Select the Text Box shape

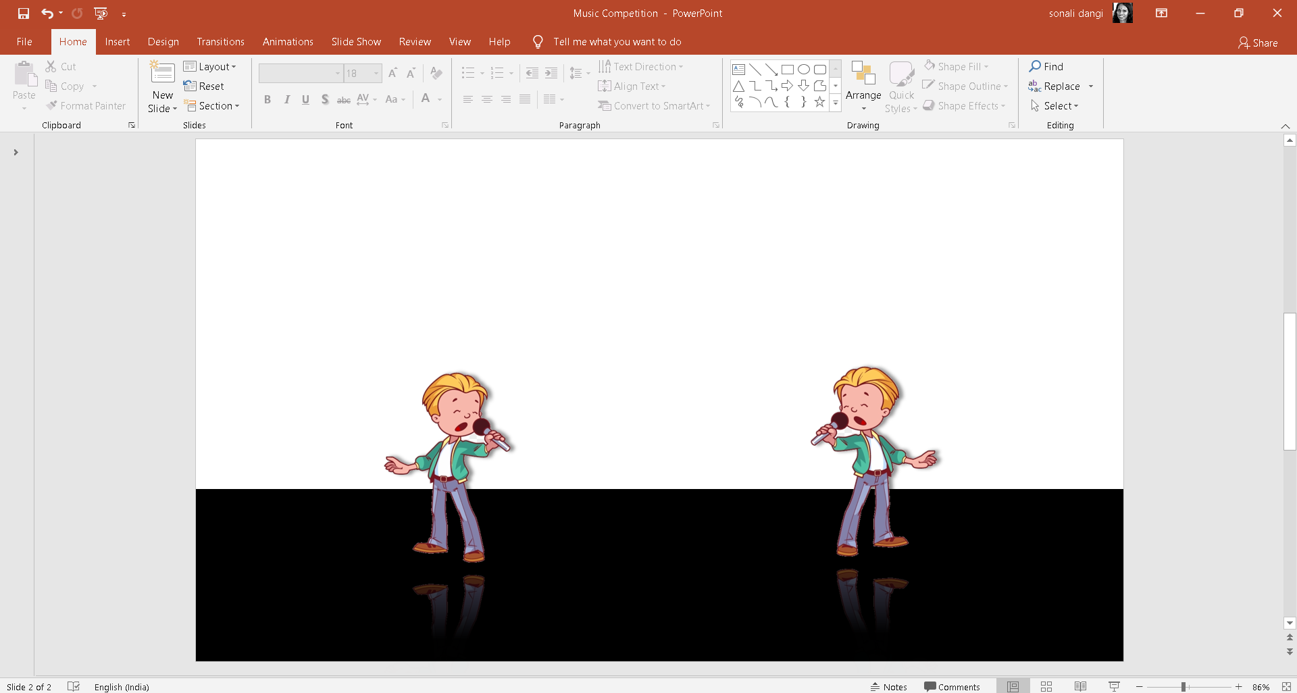(738, 69)
